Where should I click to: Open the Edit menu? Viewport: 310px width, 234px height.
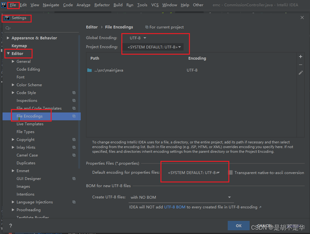pyautogui.click(x=23, y=5)
